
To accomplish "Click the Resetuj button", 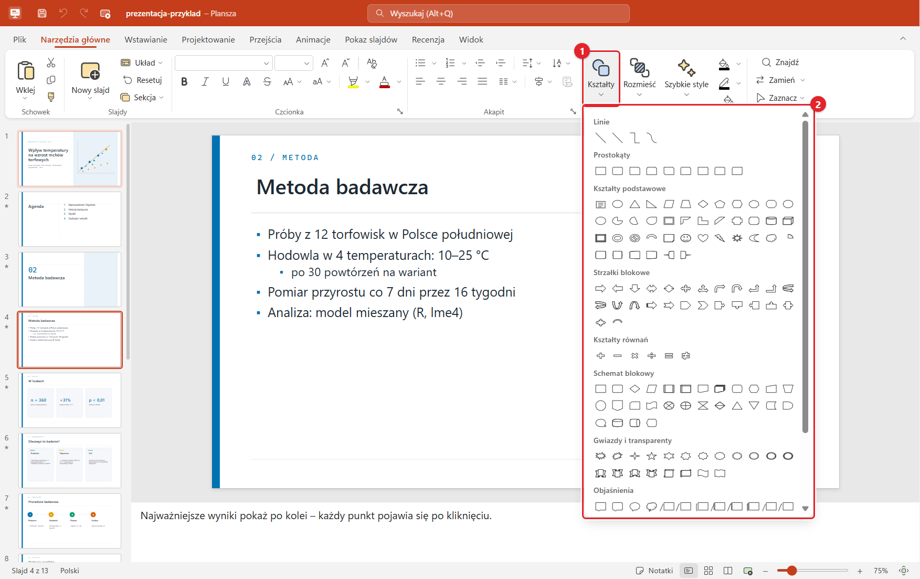I will 142,80.
